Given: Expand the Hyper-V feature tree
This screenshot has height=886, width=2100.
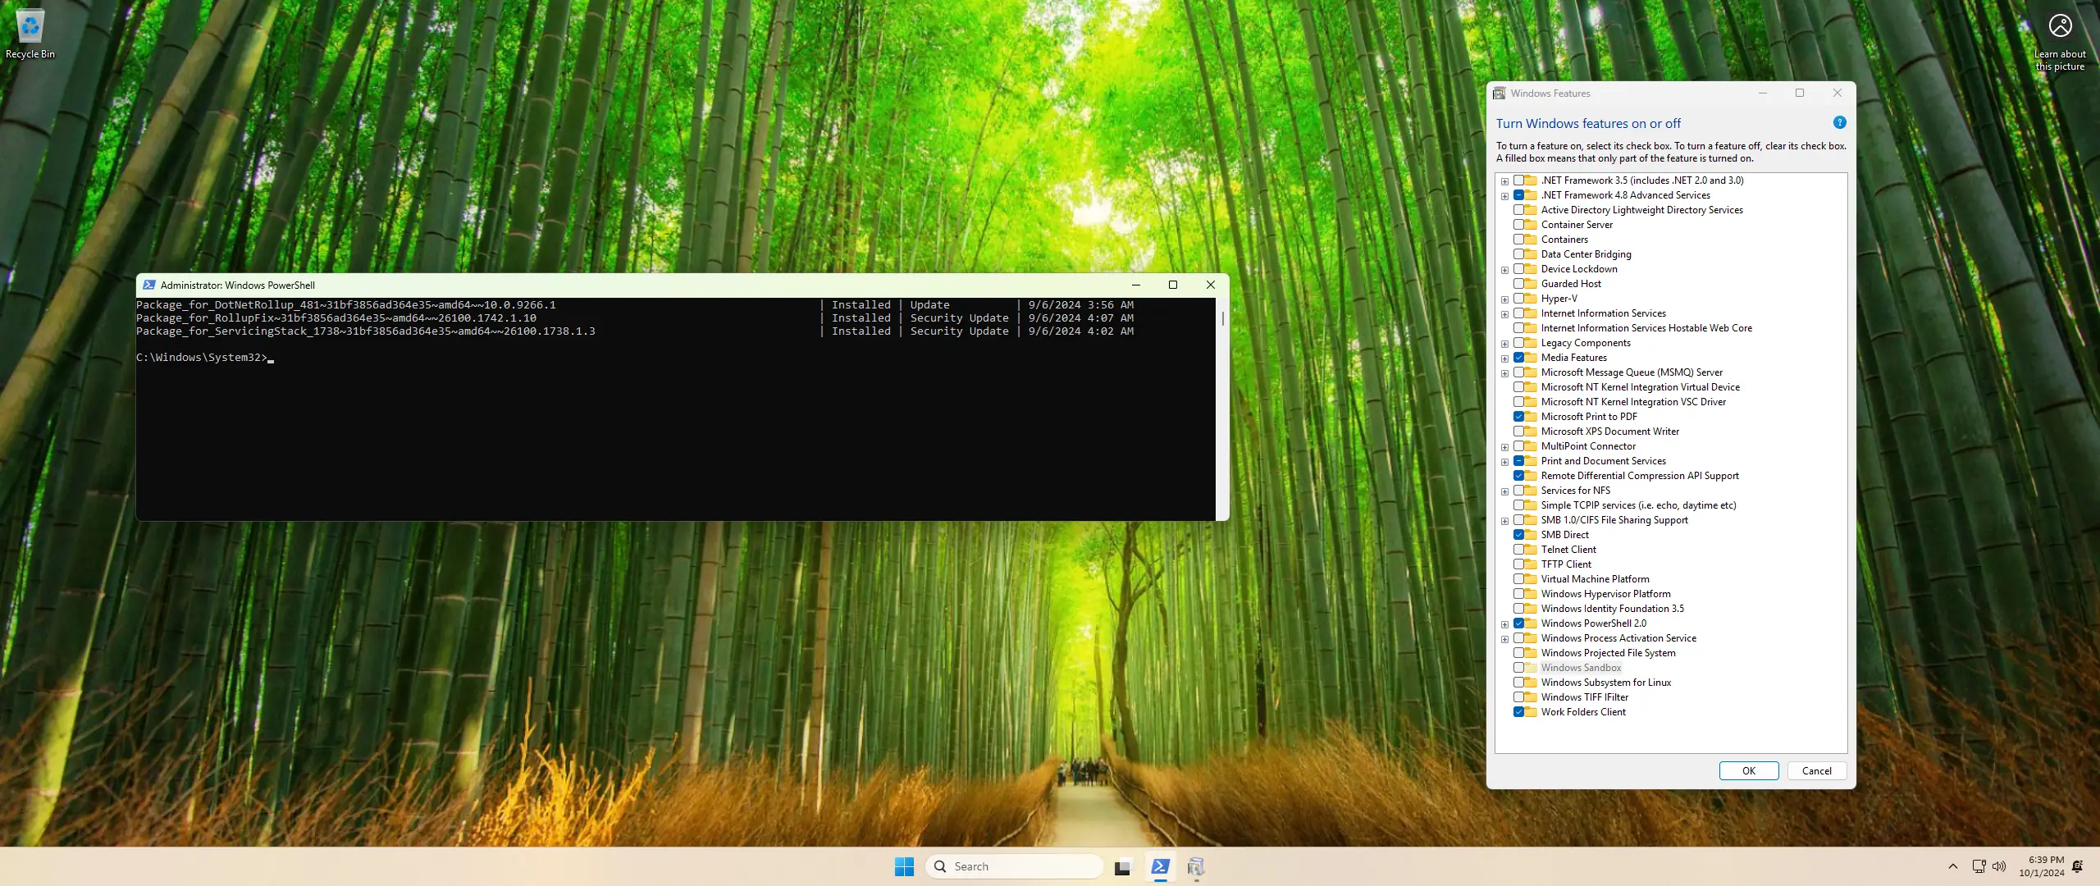Looking at the screenshot, I should pos(1504,299).
